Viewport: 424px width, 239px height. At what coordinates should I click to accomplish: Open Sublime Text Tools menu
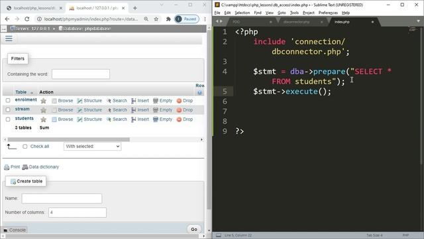(294, 13)
